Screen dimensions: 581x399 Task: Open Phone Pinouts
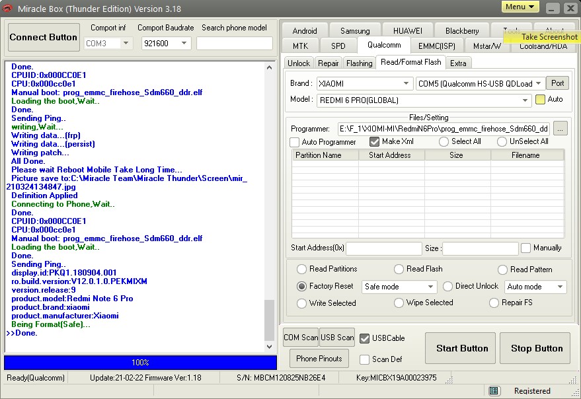[319, 359]
